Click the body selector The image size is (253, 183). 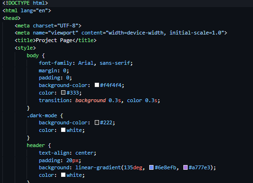33,55
